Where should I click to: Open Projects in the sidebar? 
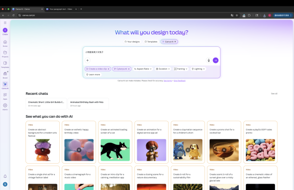pos(5,54)
